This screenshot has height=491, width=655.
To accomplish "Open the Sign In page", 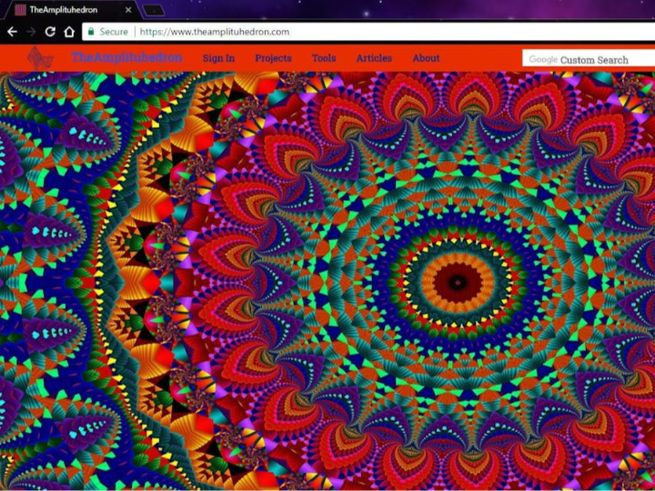I will pos(218,58).
